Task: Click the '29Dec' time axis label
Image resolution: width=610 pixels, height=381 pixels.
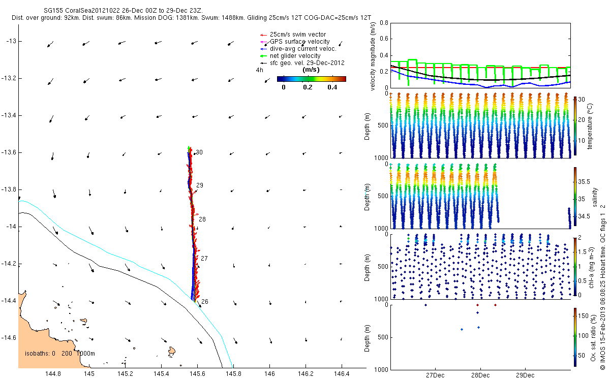Action: pyautogui.click(x=525, y=376)
